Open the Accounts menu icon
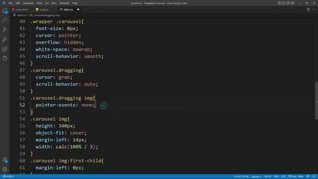This screenshot has height=179, width=318. tap(5, 160)
